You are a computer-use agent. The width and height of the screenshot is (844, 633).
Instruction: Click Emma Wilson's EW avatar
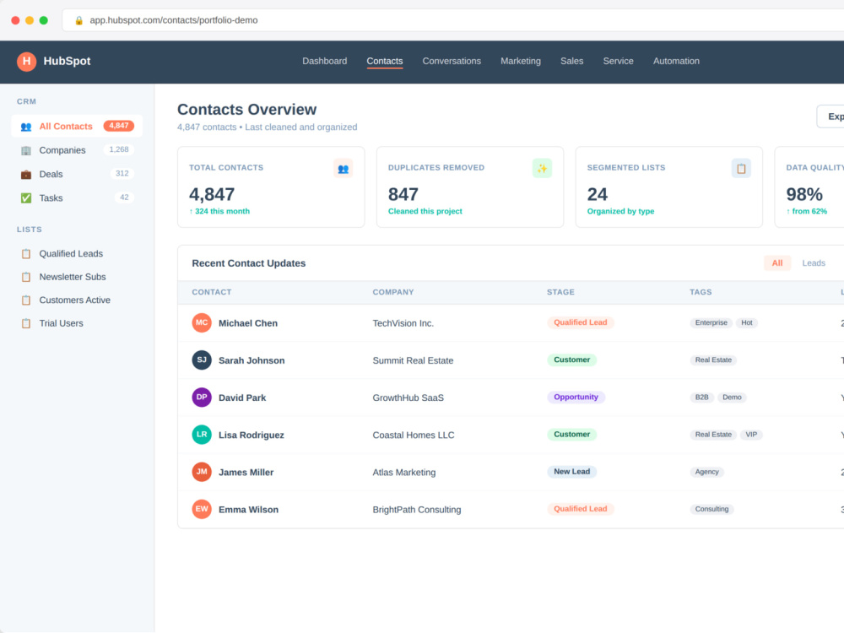coord(202,509)
